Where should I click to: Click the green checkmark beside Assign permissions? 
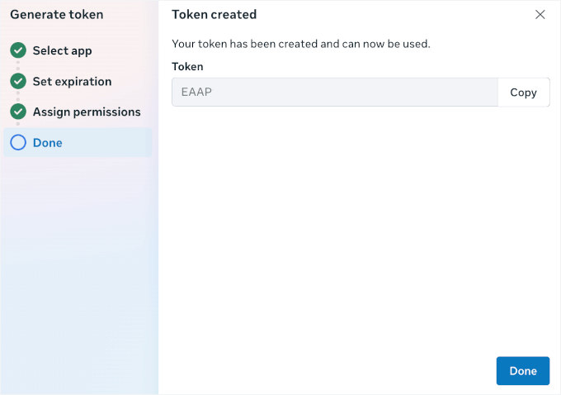tap(18, 112)
